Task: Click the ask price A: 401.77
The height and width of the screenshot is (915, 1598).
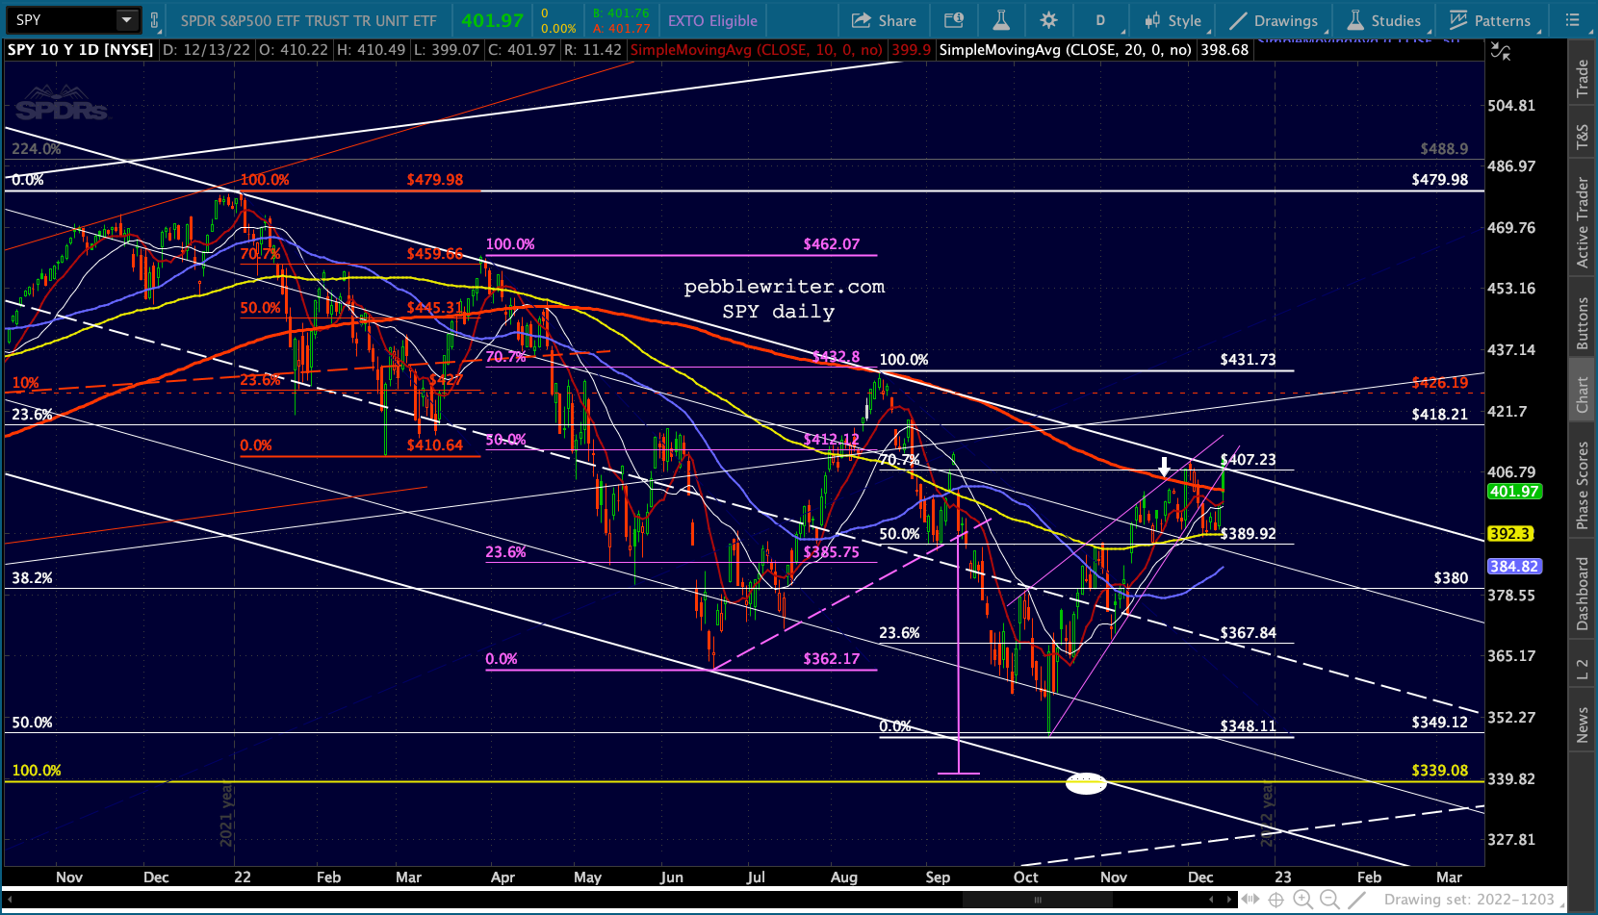Action: point(621,29)
